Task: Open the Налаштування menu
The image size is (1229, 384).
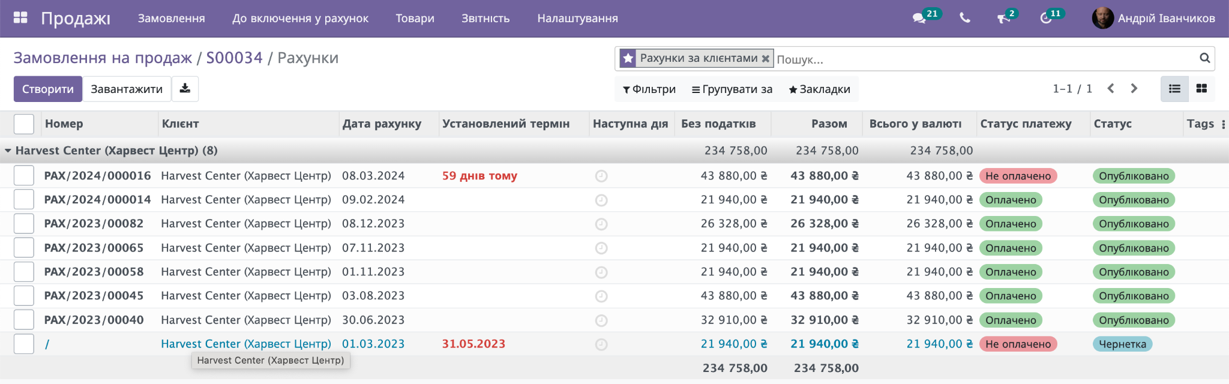Action: pyautogui.click(x=577, y=19)
